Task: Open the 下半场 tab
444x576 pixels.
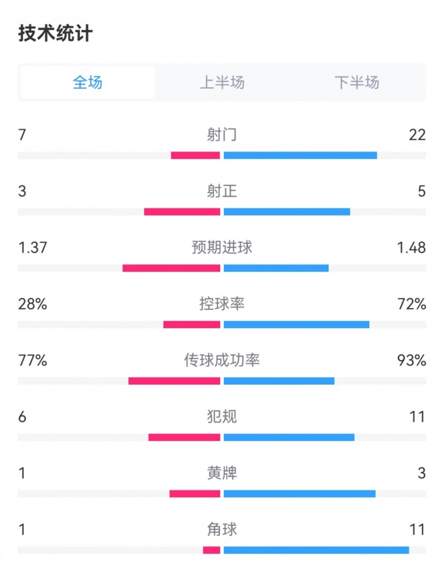Action: point(356,82)
